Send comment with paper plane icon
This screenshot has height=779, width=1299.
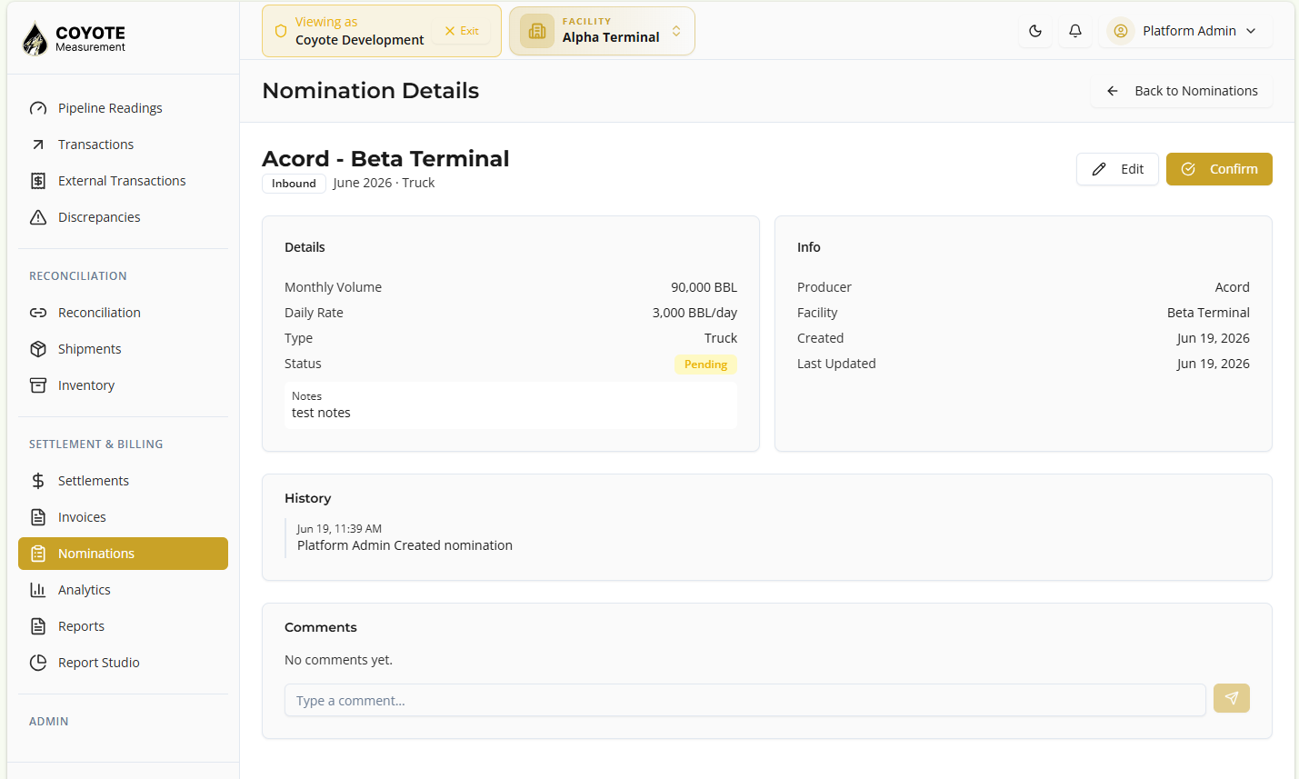(1232, 698)
